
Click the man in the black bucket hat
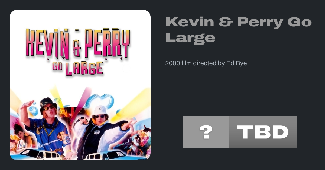pos(47,127)
